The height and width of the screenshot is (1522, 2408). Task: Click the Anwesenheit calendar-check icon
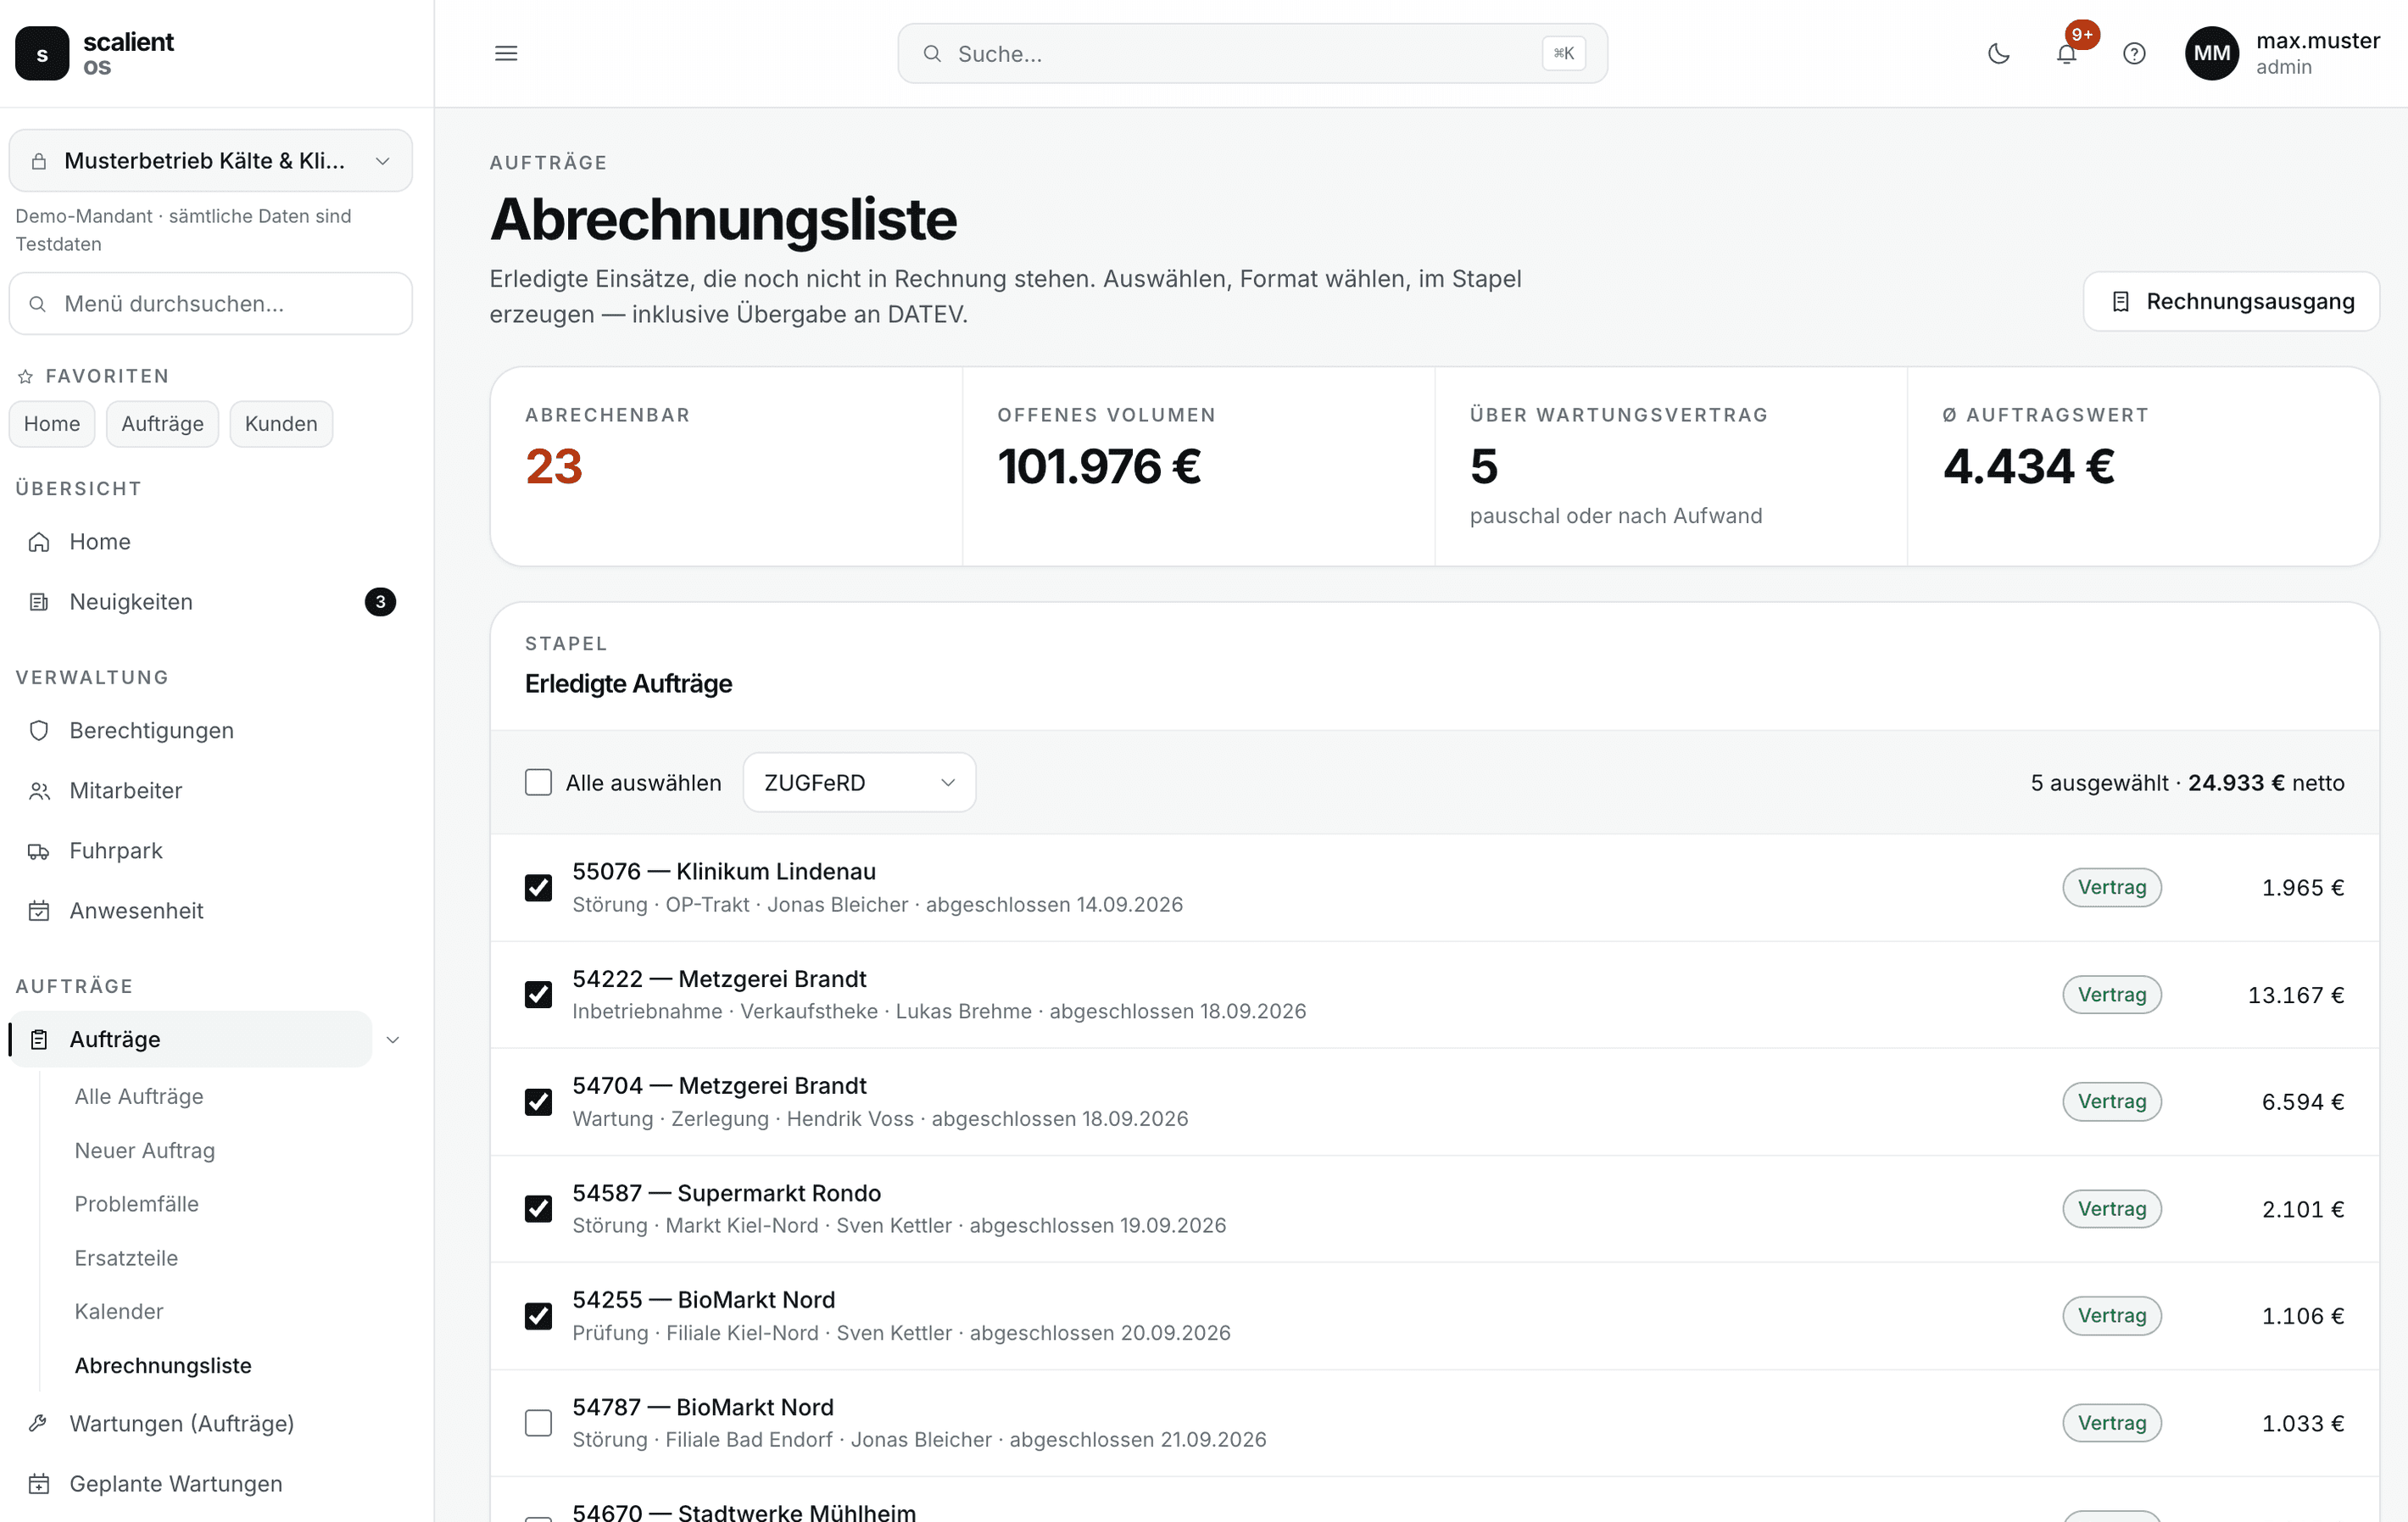pyautogui.click(x=39, y=910)
